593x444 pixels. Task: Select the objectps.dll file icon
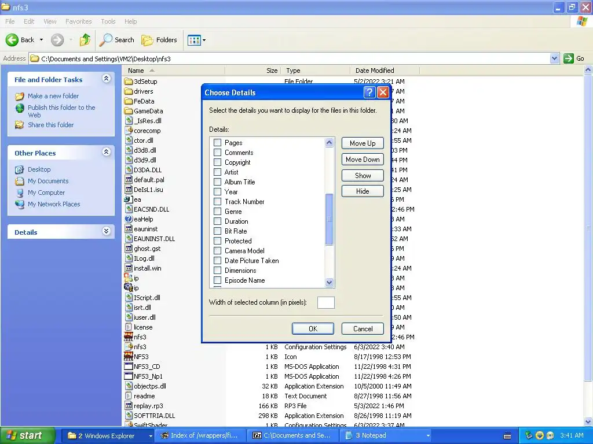click(x=129, y=386)
